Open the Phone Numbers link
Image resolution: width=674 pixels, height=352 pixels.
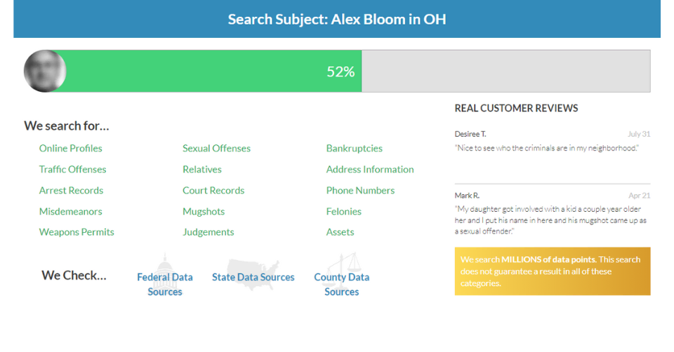360,190
